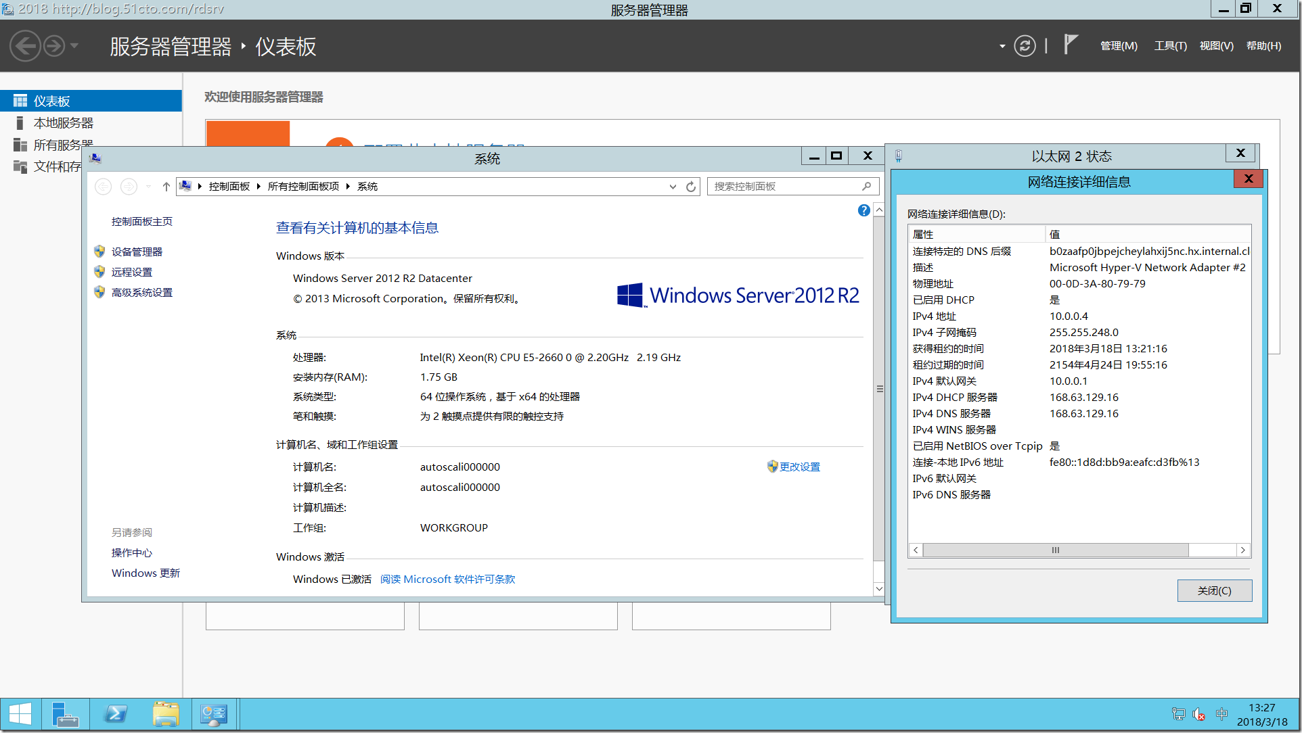Open 高级系统设置 link

tap(142, 292)
